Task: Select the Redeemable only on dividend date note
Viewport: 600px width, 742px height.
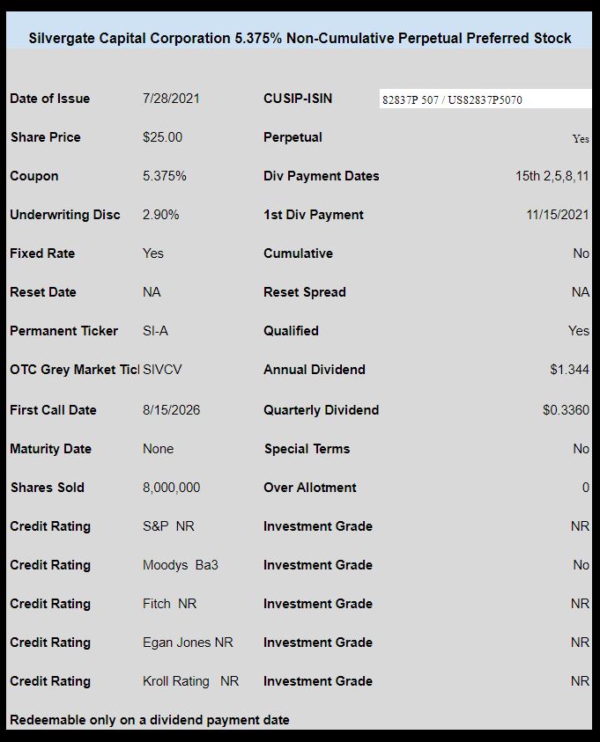Action: (149, 720)
